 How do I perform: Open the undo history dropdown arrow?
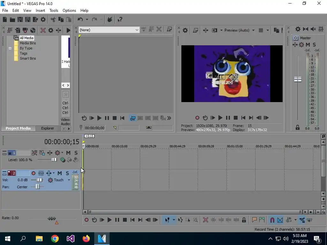pyautogui.click(x=87, y=19)
